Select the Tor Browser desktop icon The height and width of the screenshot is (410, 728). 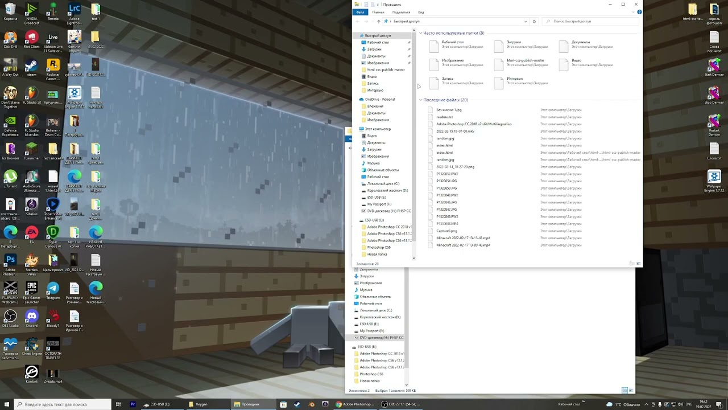[x=10, y=152]
